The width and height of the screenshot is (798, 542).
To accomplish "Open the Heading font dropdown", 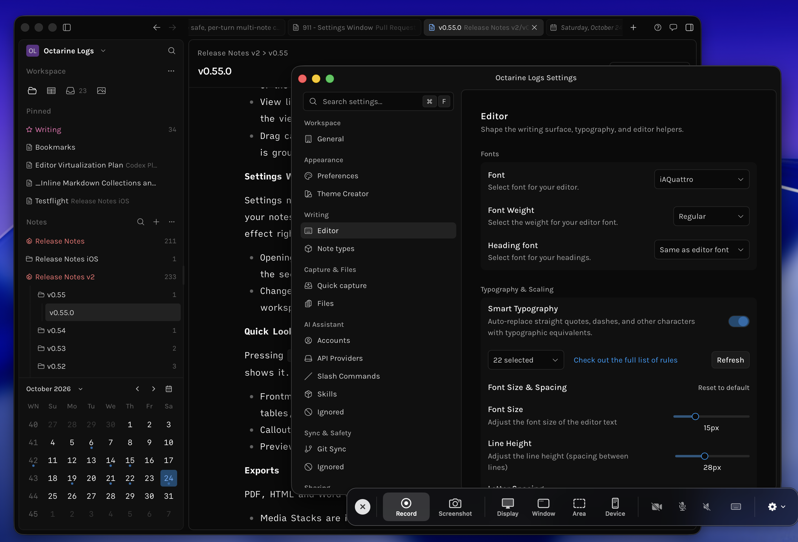I will click(701, 250).
